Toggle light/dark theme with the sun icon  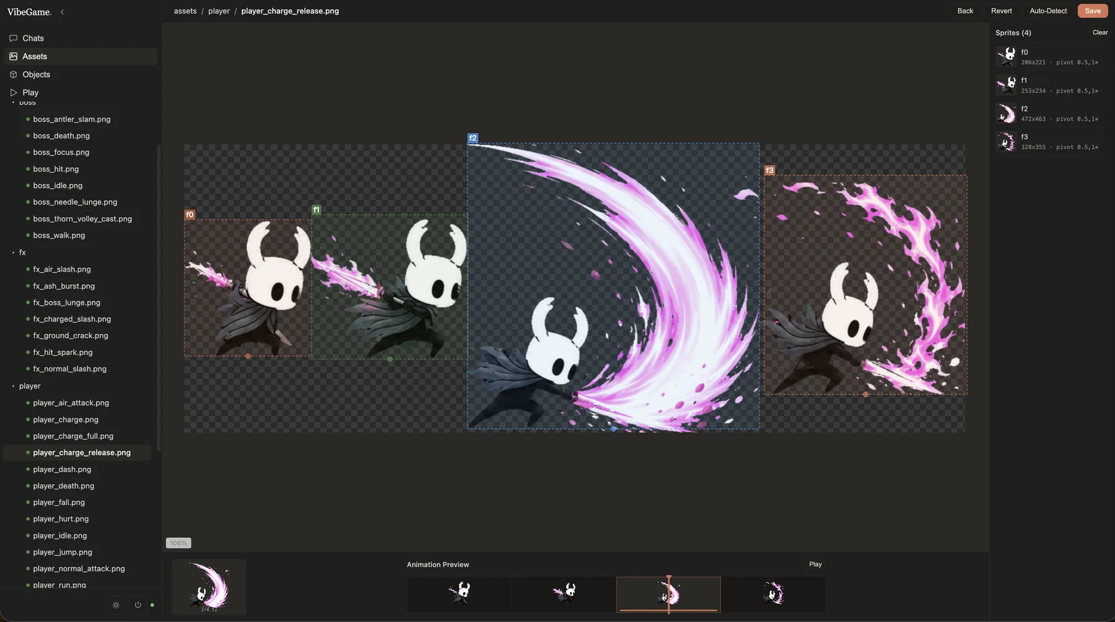[116, 605]
